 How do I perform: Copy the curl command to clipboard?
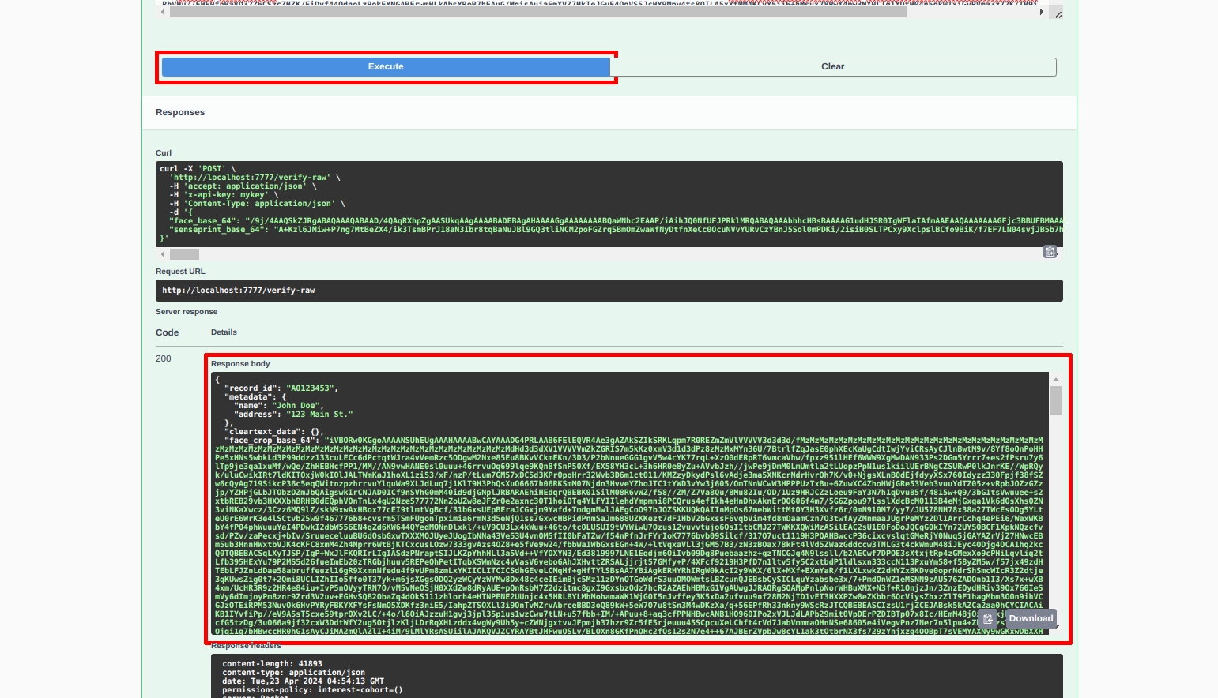coord(1050,252)
